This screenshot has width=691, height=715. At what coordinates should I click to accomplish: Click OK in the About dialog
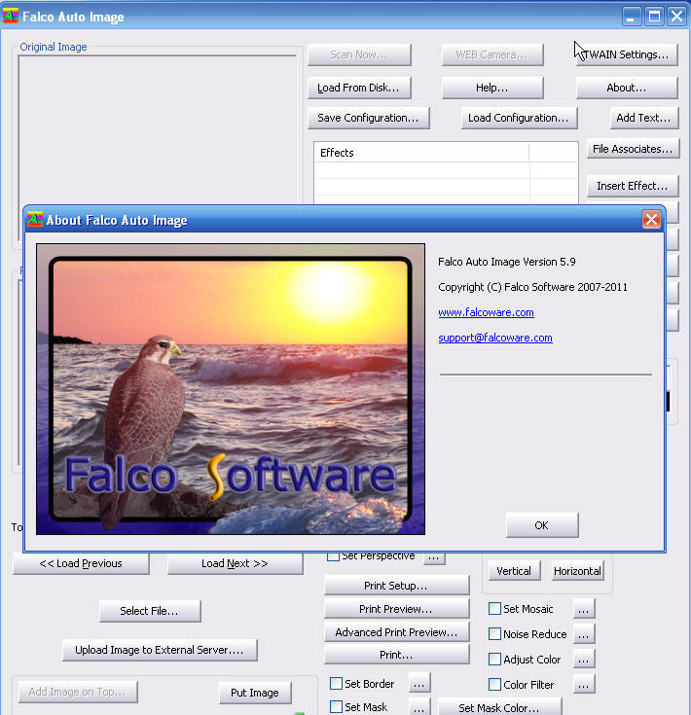coord(542,525)
